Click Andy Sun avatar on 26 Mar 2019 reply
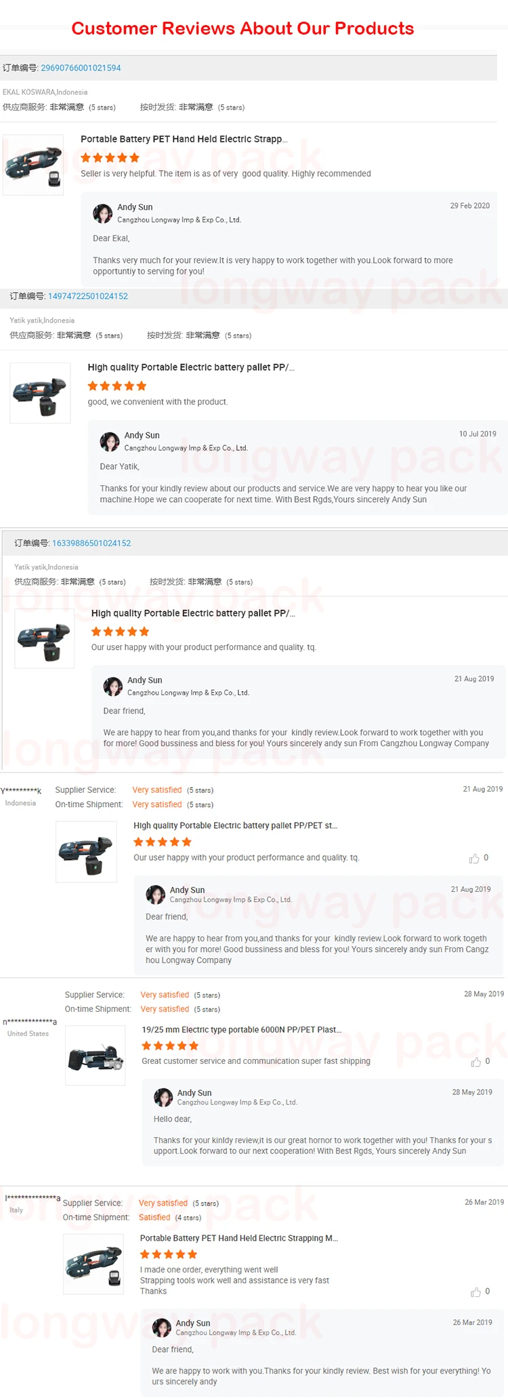The image size is (508, 1400). 162,1327
